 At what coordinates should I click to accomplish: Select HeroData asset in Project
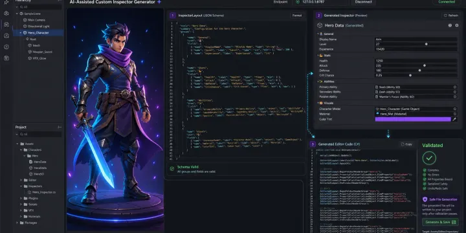coord(38,162)
